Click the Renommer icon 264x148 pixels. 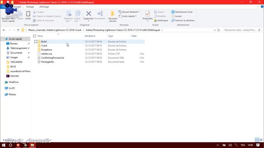pyautogui.click(x=100, y=14)
